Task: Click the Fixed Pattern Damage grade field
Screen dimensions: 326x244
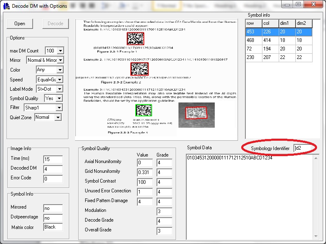Action: (x=165, y=202)
